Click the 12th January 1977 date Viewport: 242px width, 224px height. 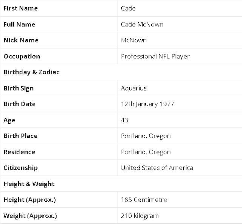147,104
